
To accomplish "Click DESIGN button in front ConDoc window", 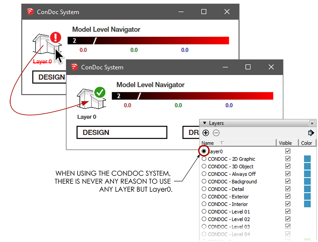I will (x=122, y=133).
